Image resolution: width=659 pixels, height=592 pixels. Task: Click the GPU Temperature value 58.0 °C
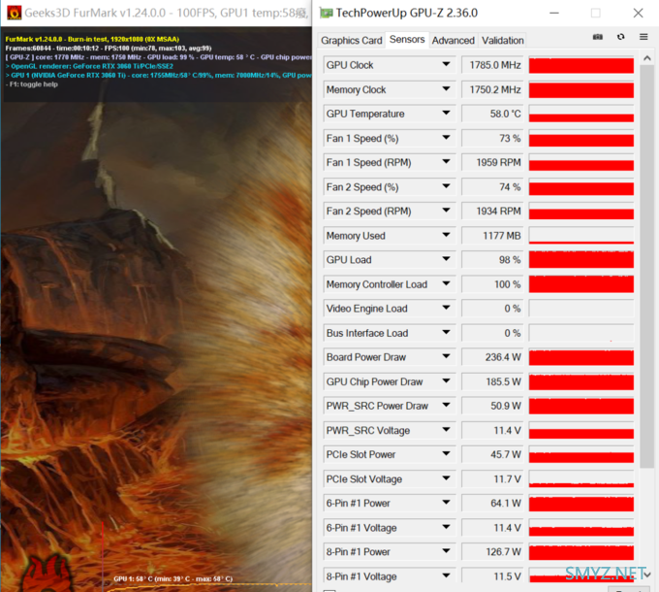coord(492,114)
